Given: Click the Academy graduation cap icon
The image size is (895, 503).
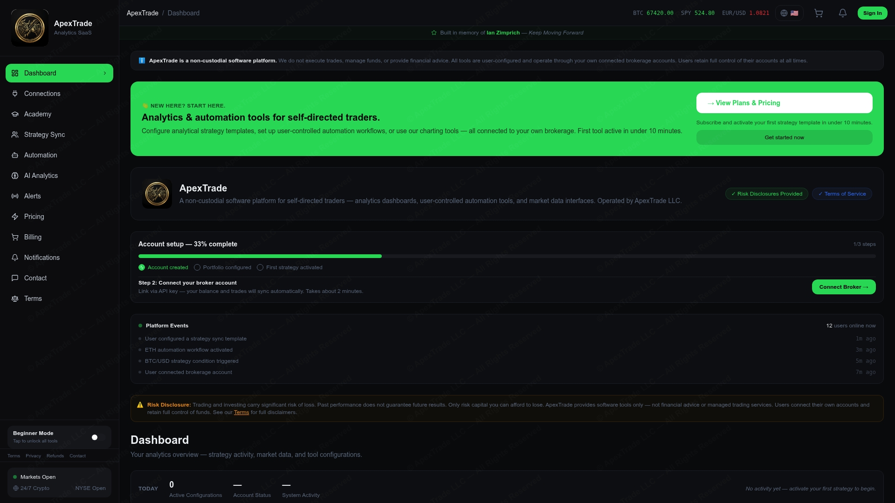Looking at the screenshot, I should pyautogui.click(x=15, y=114).
